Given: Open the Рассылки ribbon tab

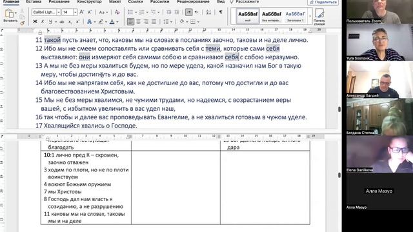Looking at the screenshot, I should [159, 1].
